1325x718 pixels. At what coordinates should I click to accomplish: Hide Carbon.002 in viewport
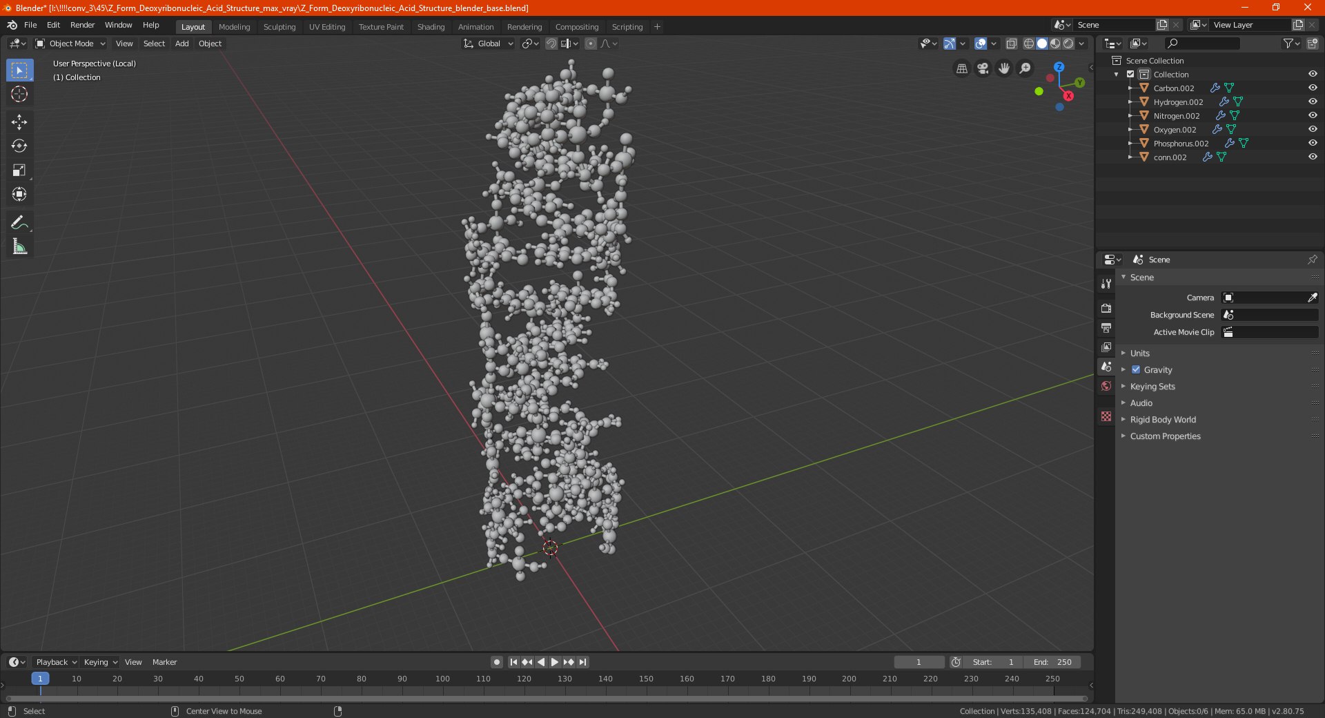tap(1313, 88)
